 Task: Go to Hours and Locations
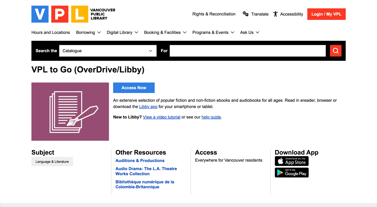click(x=51, y=32)
